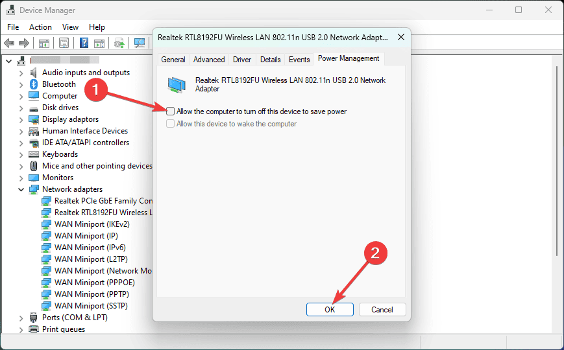
Task: Click the Back arrow toolbar icon
Action: [9, 43]
